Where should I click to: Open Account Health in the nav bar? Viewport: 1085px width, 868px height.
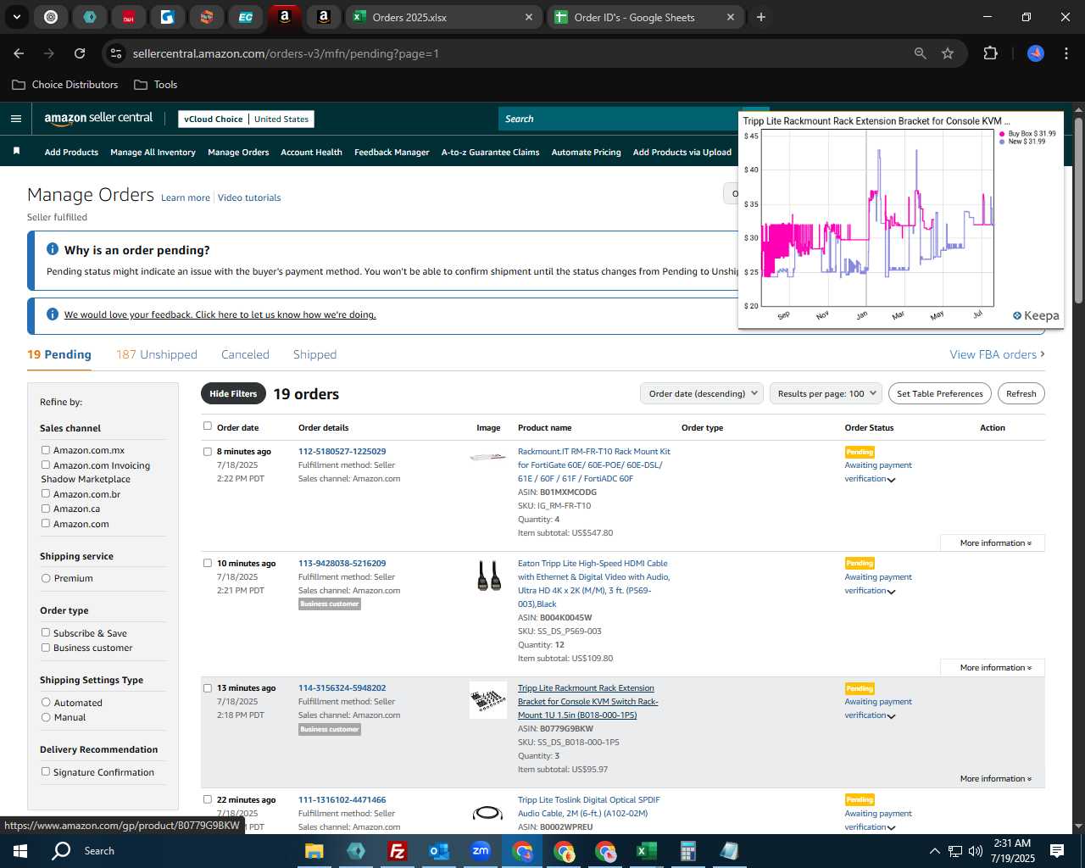[x=311, y=152]
